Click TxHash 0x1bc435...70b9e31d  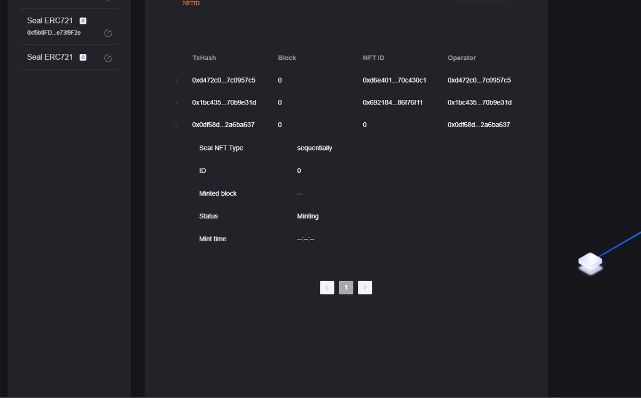(x=224, y=102)
